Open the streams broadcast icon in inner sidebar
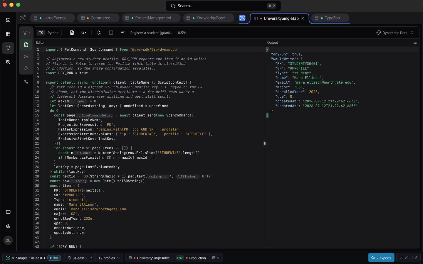The height and width of the screenshot is (264, 423). coord(26,56)
